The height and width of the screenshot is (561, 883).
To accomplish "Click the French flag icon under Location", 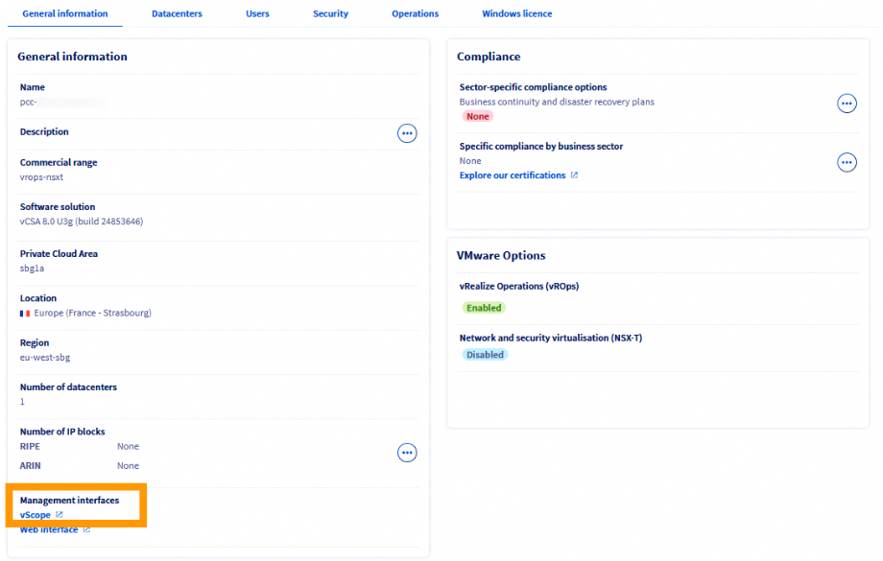I will 25,314.
